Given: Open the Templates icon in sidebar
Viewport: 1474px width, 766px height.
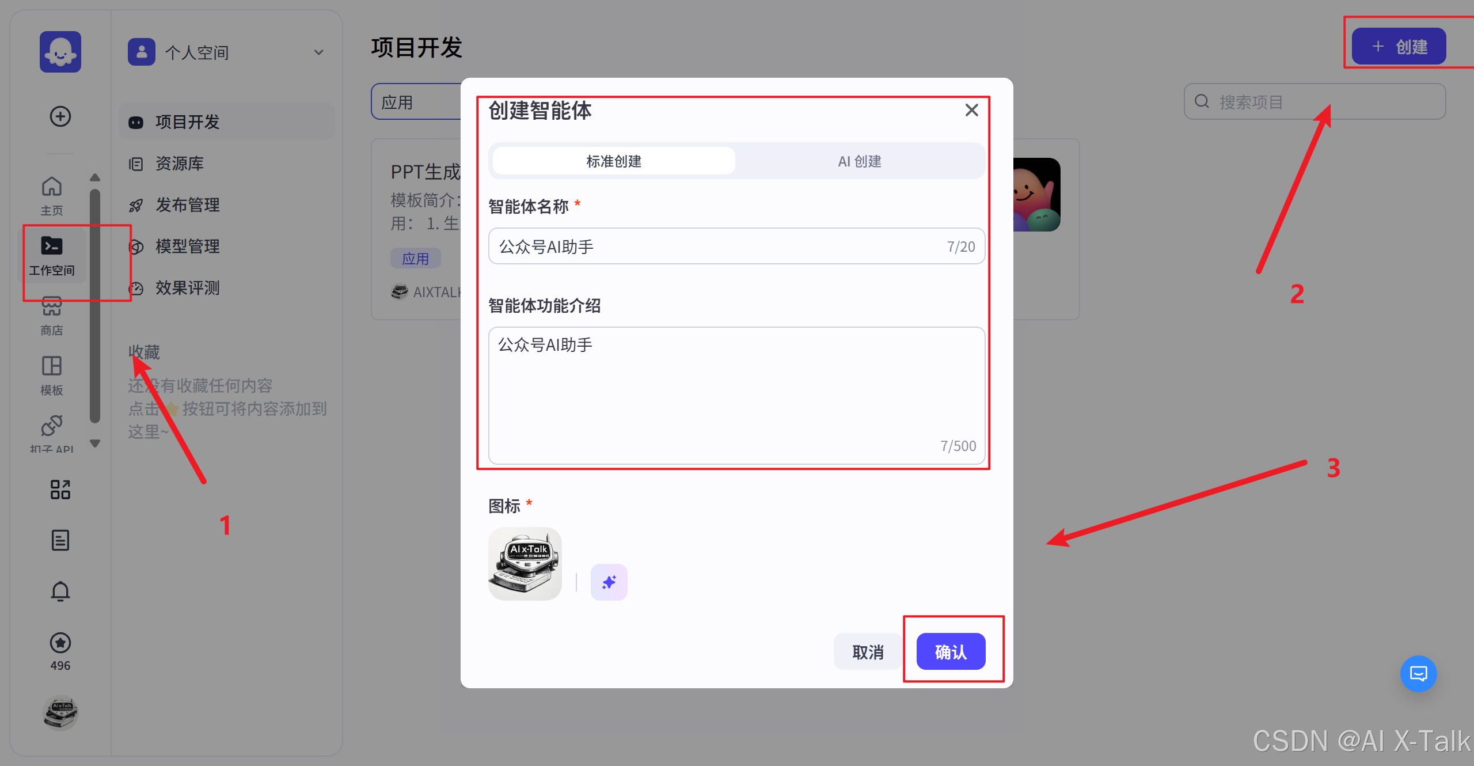Looking at the screenshot, I should (51, 374).
